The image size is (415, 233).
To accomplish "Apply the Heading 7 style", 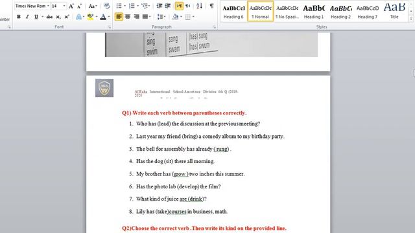I will point(368,12).
